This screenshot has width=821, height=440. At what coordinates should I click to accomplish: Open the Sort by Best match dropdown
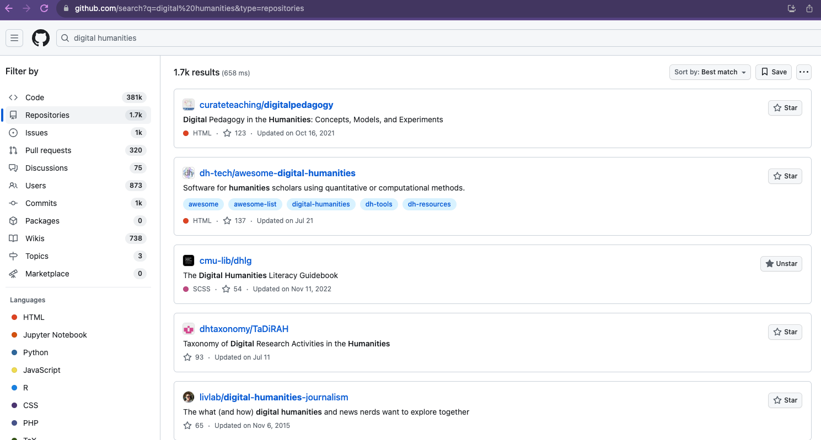click(x=710, y=72)
